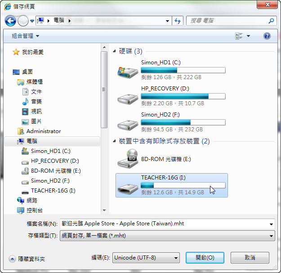Toggle 隱藏資料夾 to hide folders pane
This screenshot has width=281, height=273.
tap(27, 259)
